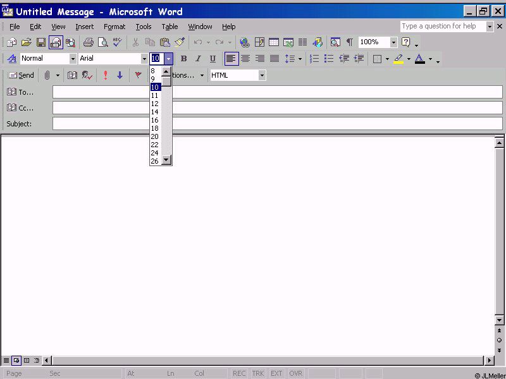Open the attach file dropdown arrow

point(58,75)
